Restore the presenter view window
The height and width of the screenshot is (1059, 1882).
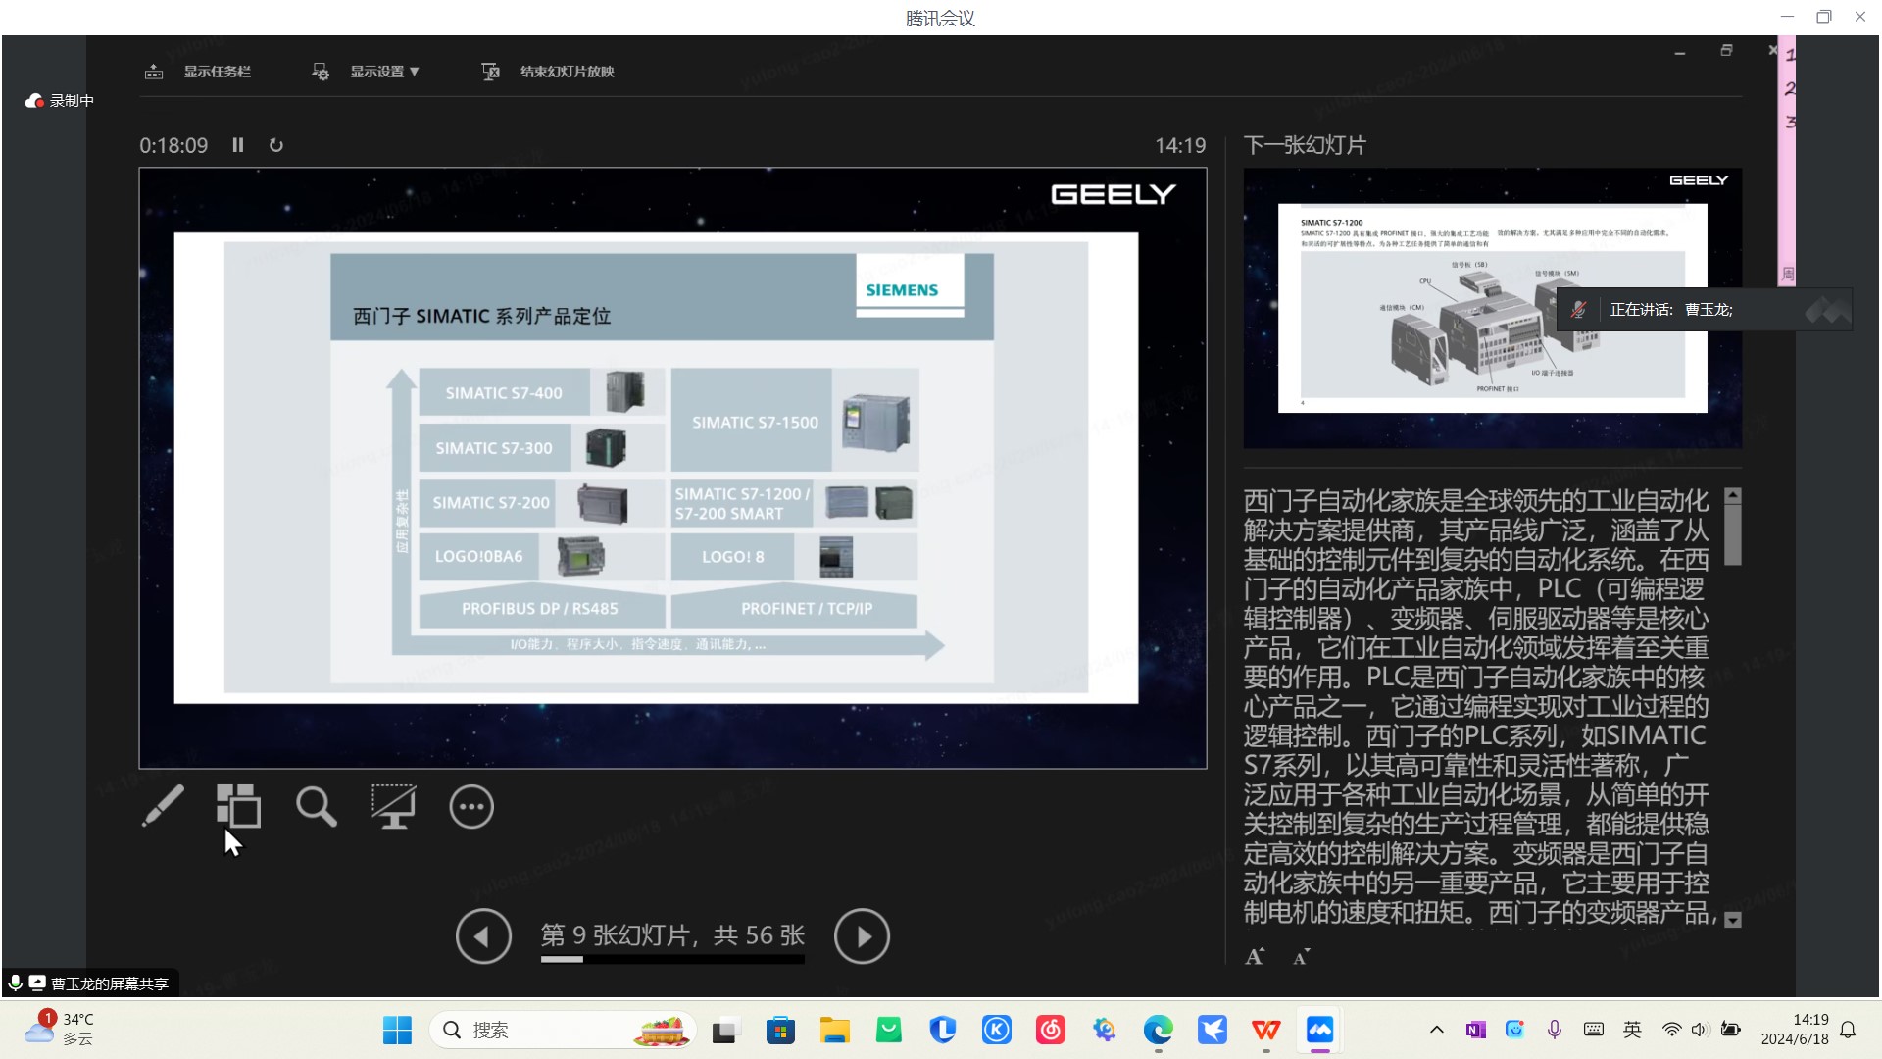(x=1726, y=50)
